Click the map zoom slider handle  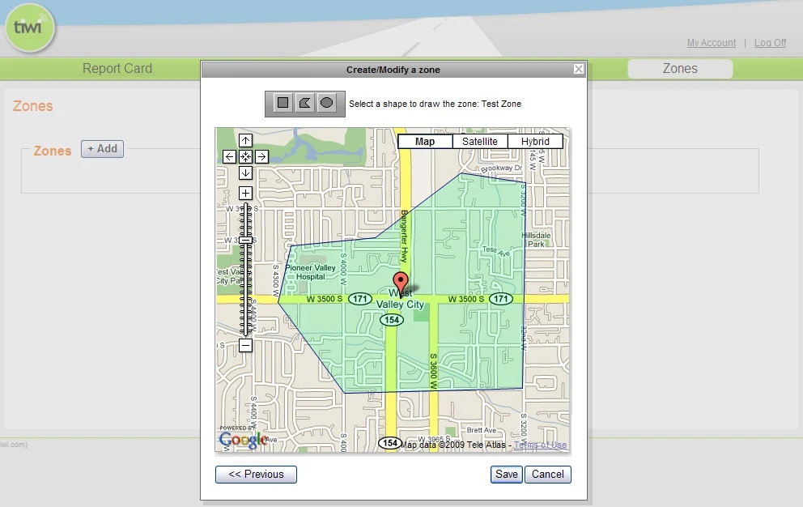(x=246, y=240)
